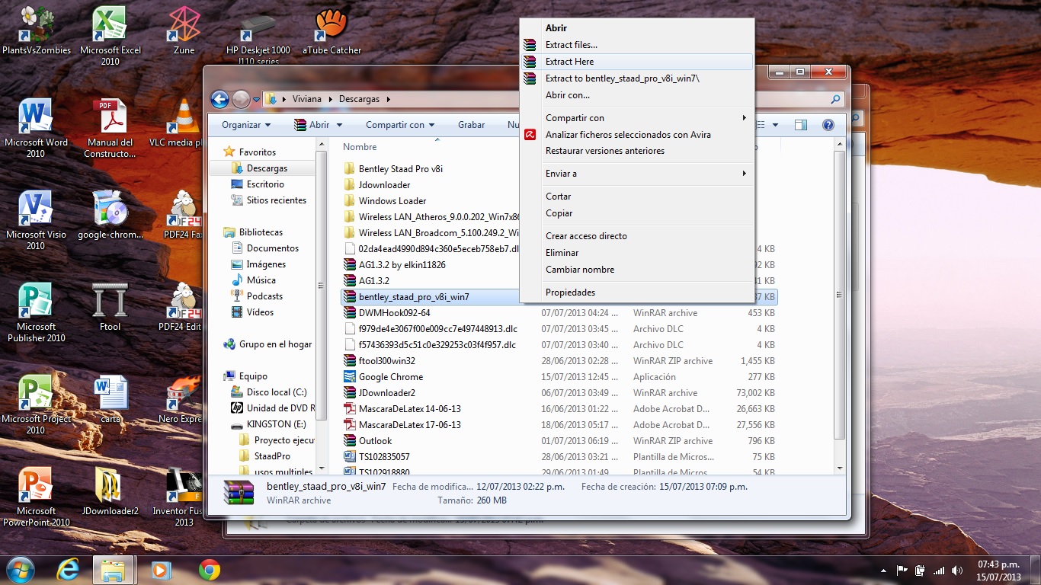Open Windows Start orb

point(20,570)
